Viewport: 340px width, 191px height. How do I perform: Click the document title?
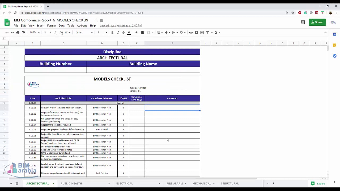52,20
